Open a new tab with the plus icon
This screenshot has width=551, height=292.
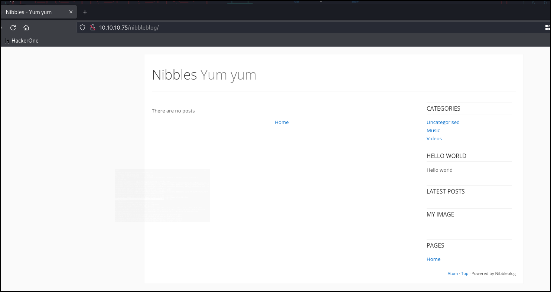click(x=85, y=12)
